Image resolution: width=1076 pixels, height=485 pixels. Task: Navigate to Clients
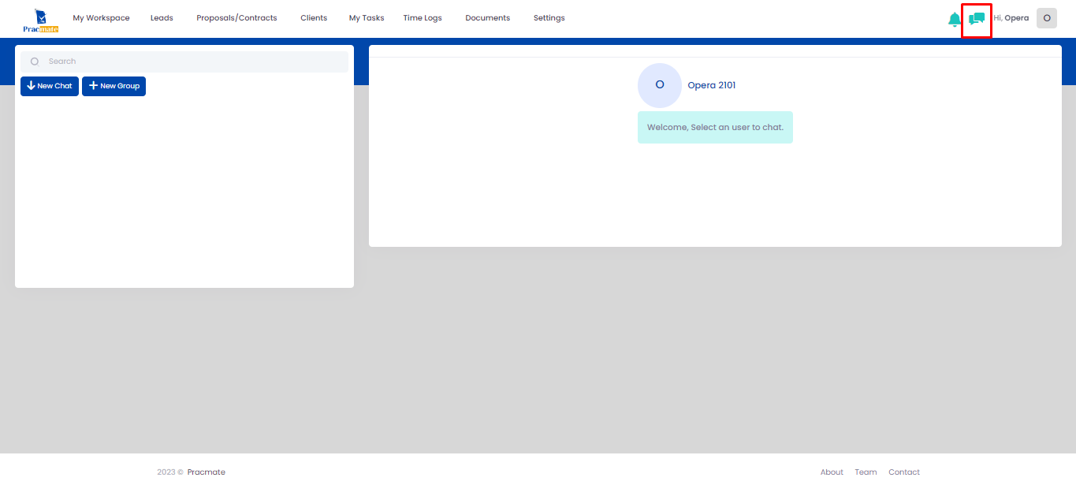point(314,18)
